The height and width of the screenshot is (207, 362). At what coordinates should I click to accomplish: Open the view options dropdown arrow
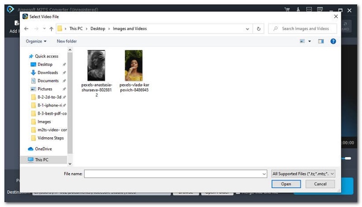click(310, 41)
